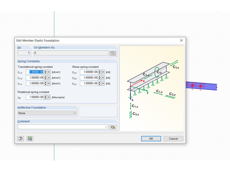Image resolution: width=230 pixels, height=172 pixels.
Task: Click the 'Shear spring constant' label
Action: 85,67
